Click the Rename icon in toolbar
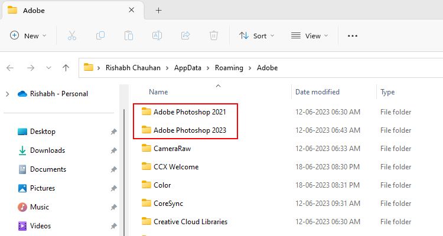The height and width of the screenshot is (236, 443). coord(157,36)
